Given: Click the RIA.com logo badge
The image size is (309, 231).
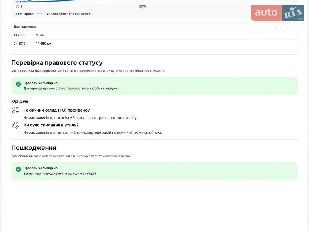Looking at the screenshot, I should click(293, 13).
